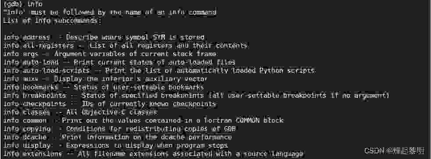The width and height of the screenshot is (431, 159).
Task: Click the CSDN watermark text
Action: point(394,151)
